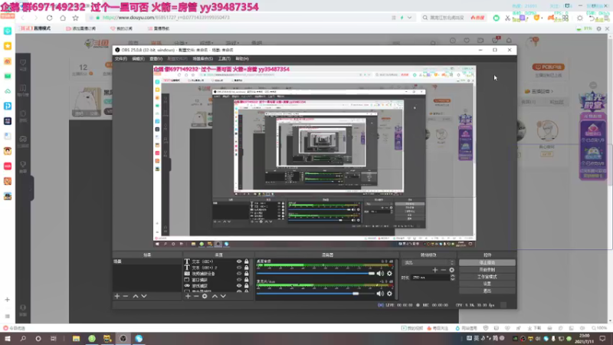
Task: Open the Windows Start menu
Action: [8, 338]
